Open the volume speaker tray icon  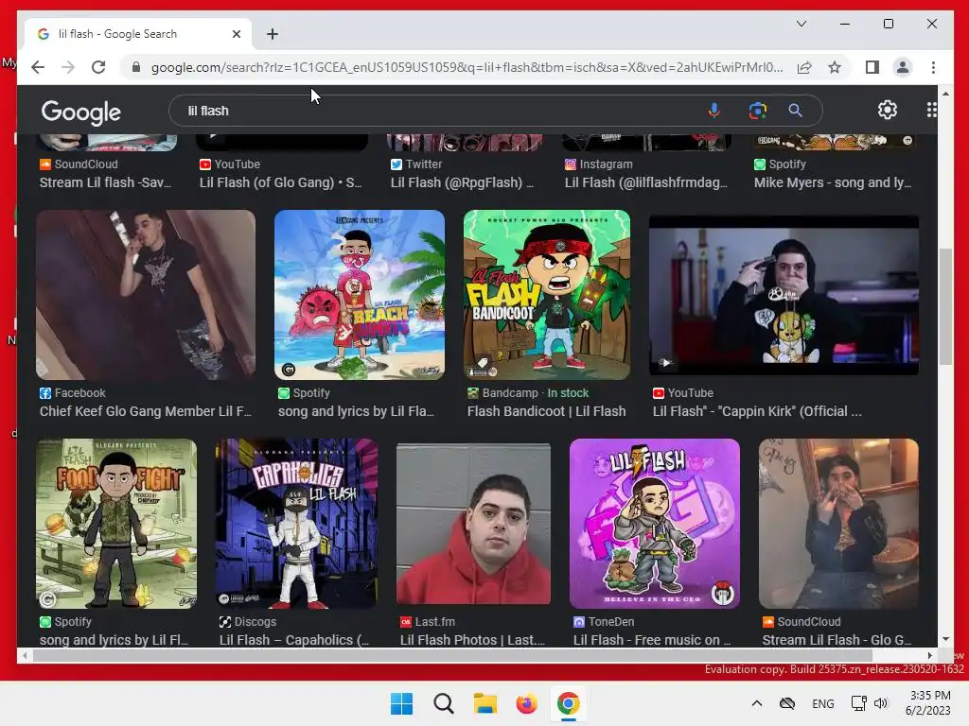pyautogui.click(x=881, y=703)
